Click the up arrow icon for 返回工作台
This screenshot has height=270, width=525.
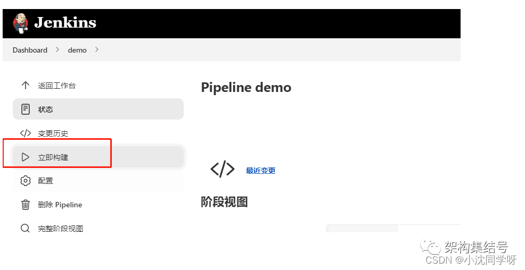click(26, 85)
